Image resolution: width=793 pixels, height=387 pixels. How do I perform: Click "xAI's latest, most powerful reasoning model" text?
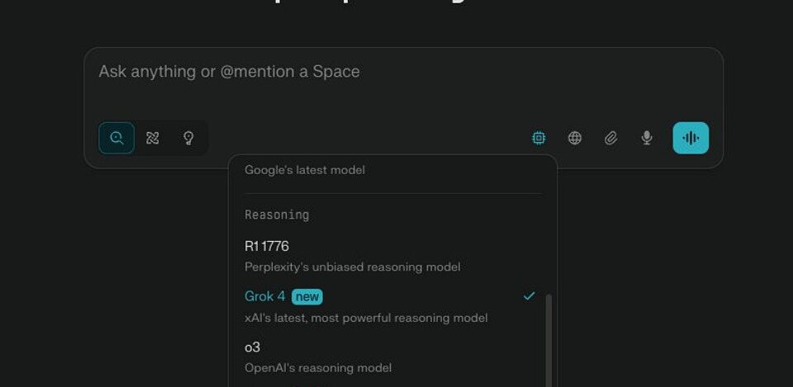366,318
